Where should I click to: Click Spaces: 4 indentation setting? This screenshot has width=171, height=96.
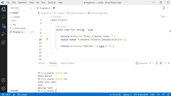click(127, 94)
